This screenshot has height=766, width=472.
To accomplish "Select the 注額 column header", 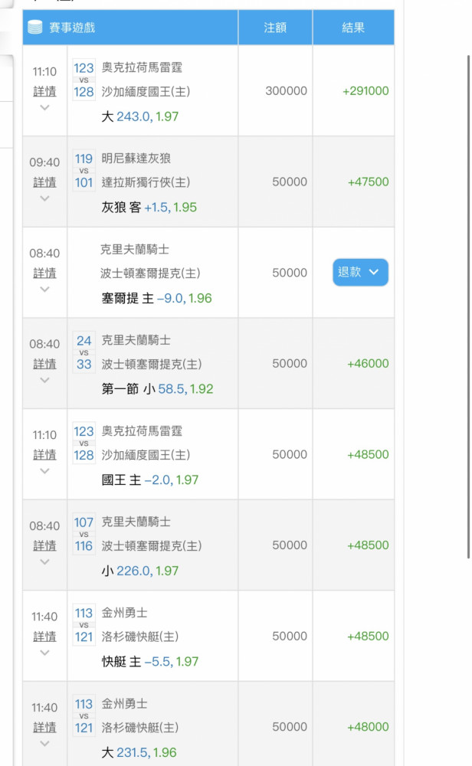I will (x=275, y=28).
